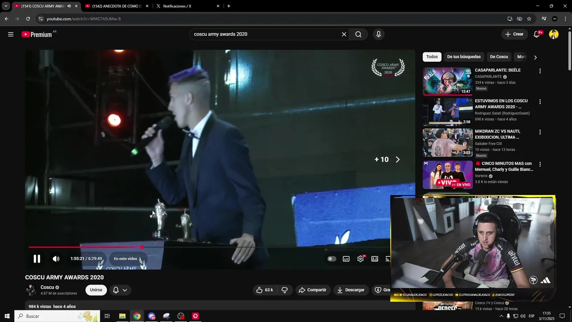
Task: Open Windows Start menu
Action: 7,316
